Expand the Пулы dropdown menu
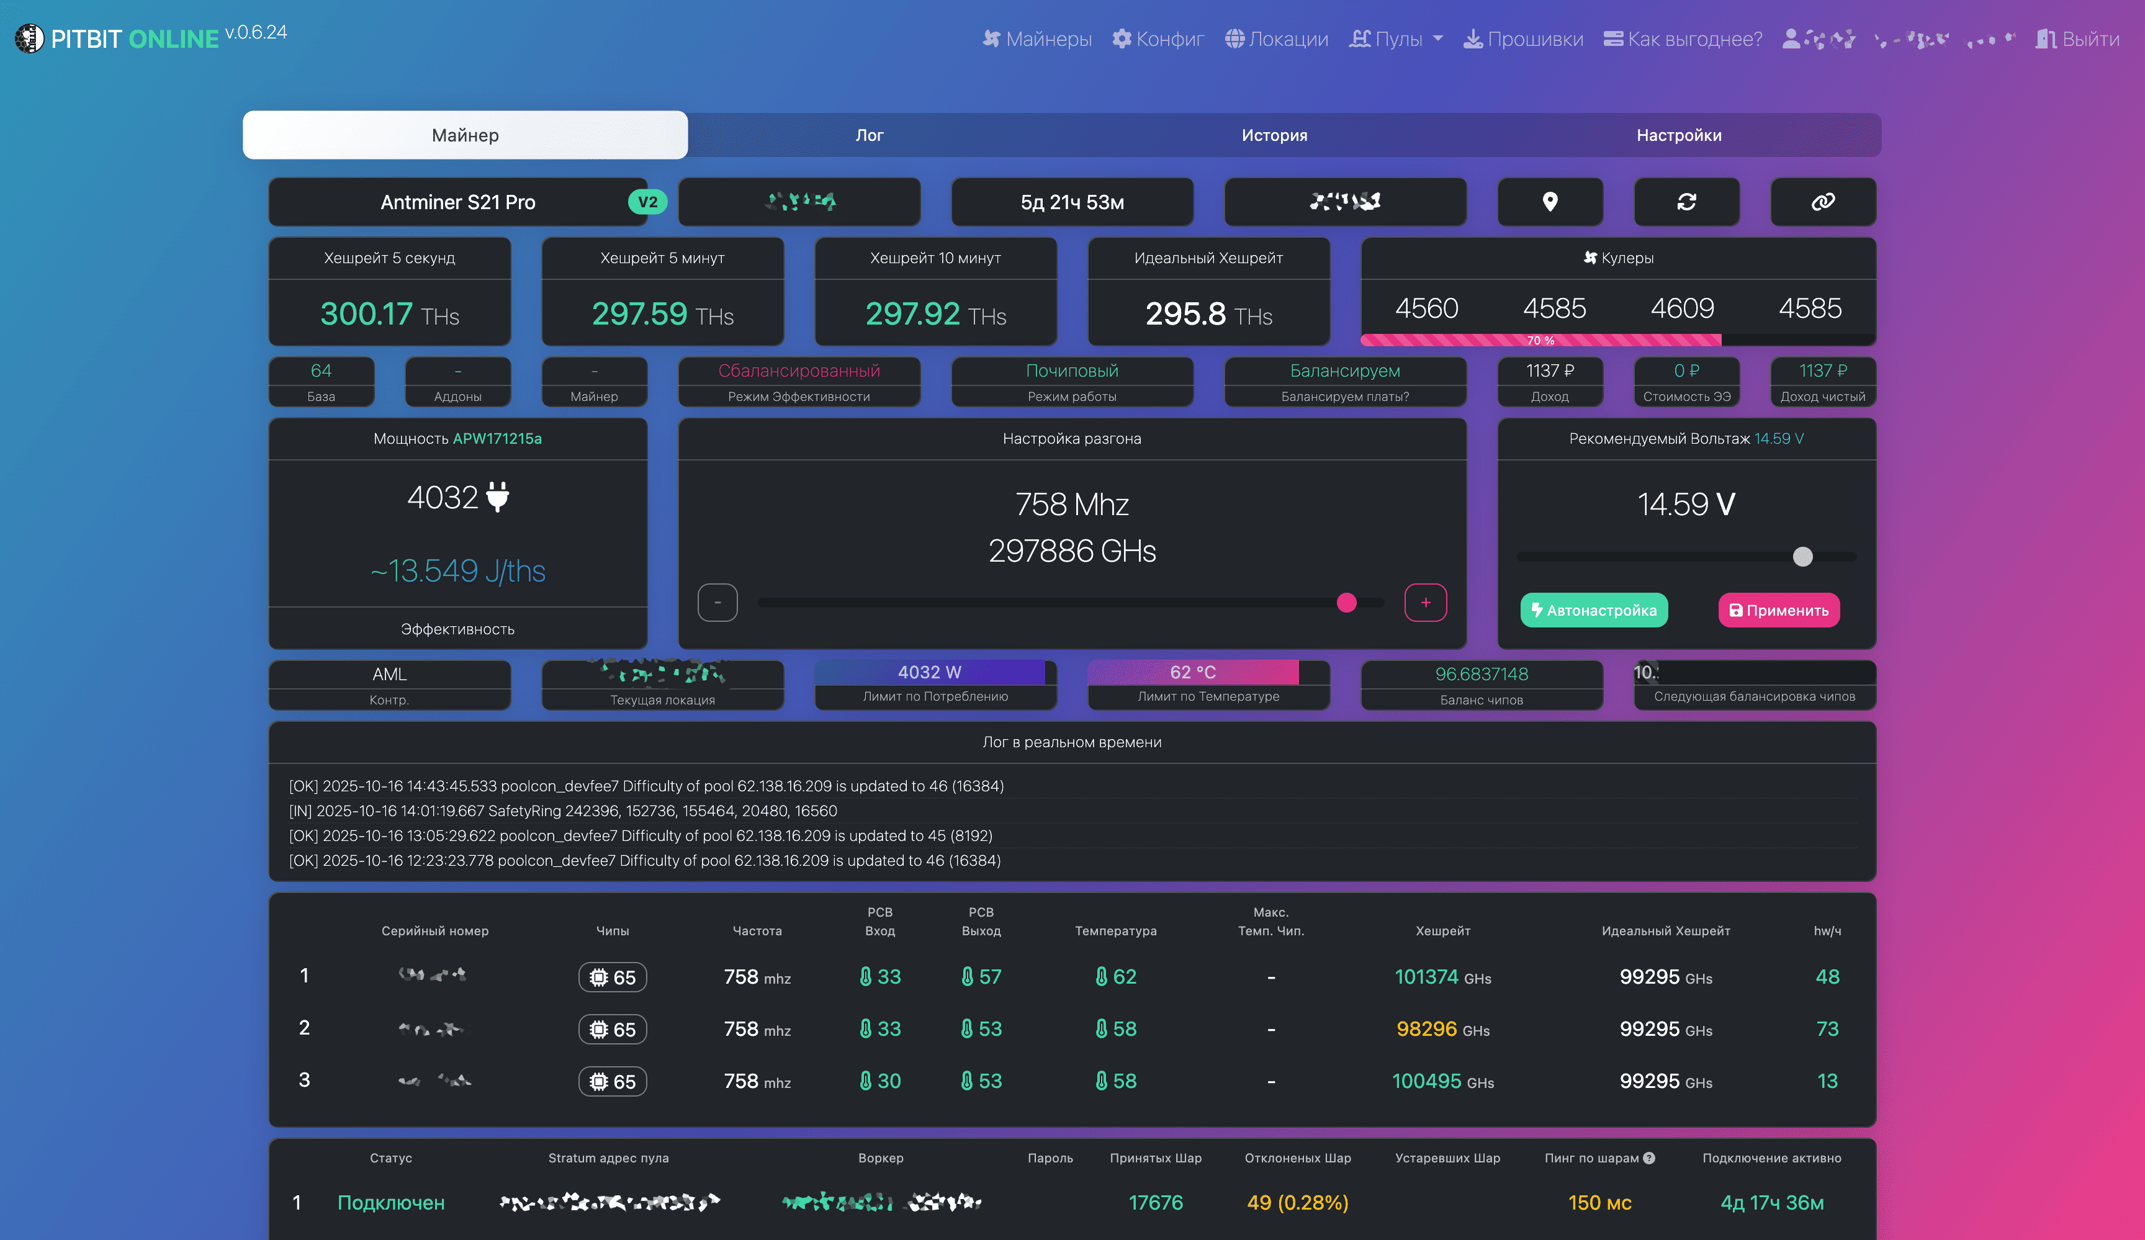The height and width of the screenshot is (1240, 2145). [x=1397, y=39]
